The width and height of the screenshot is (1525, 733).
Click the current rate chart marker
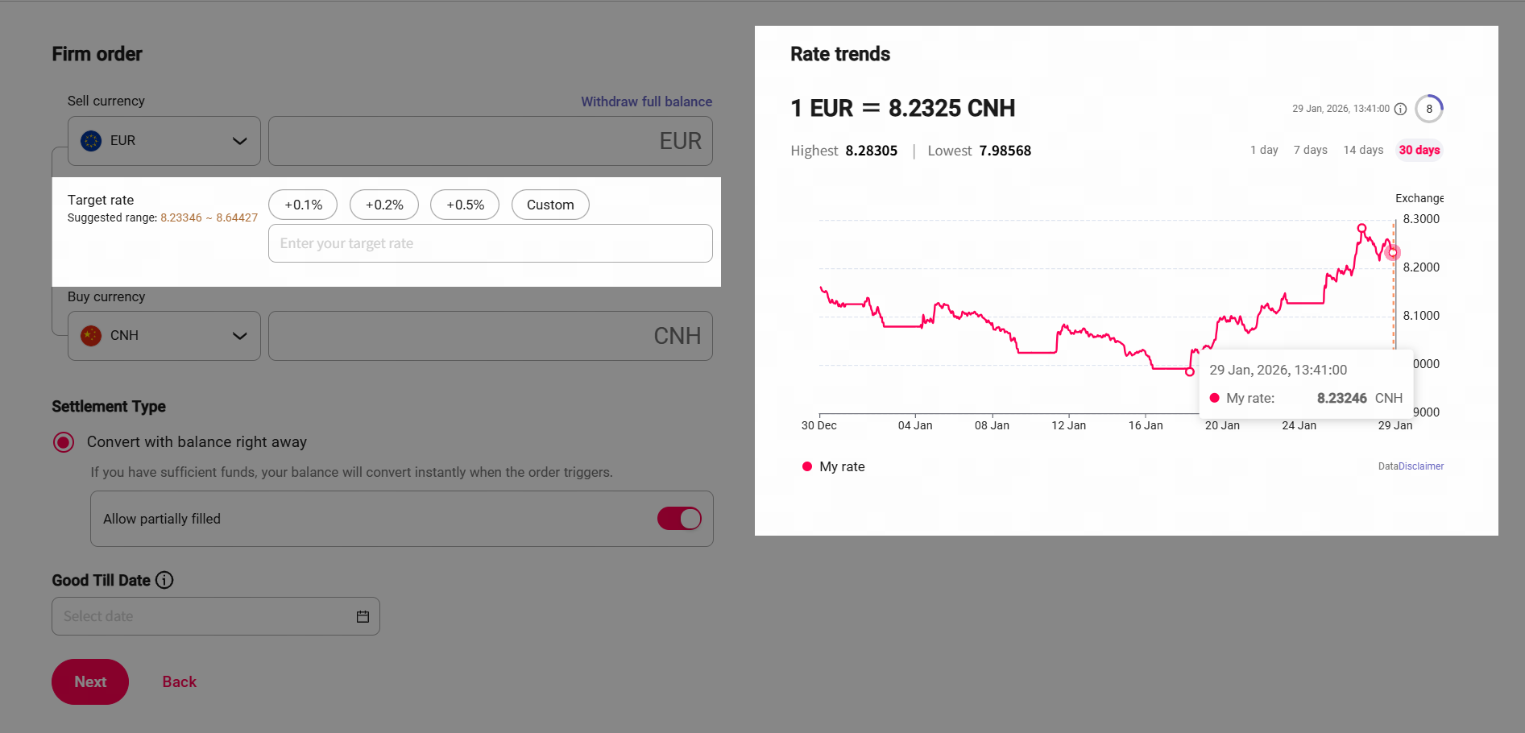[1393, 253]
